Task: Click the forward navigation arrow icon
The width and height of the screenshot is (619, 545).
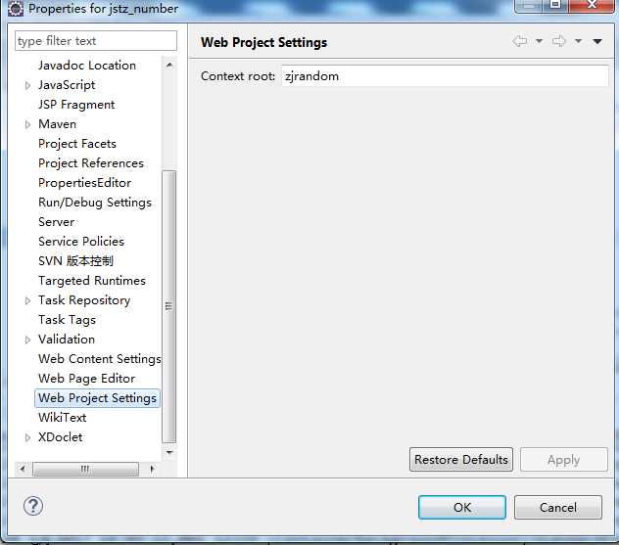Action: [559, 41]
